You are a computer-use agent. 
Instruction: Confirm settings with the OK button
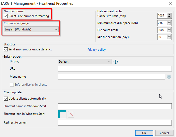click(144, 133)
